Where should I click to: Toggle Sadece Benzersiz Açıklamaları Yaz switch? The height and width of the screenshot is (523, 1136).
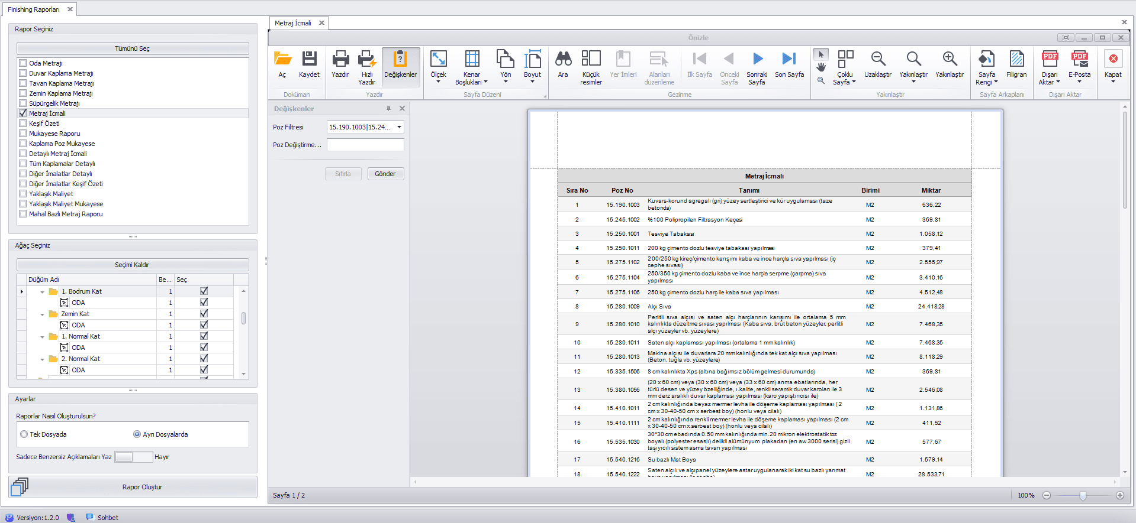pos(134,457)
